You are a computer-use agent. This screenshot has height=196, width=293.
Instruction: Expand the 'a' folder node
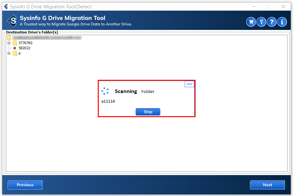[9, 53]
